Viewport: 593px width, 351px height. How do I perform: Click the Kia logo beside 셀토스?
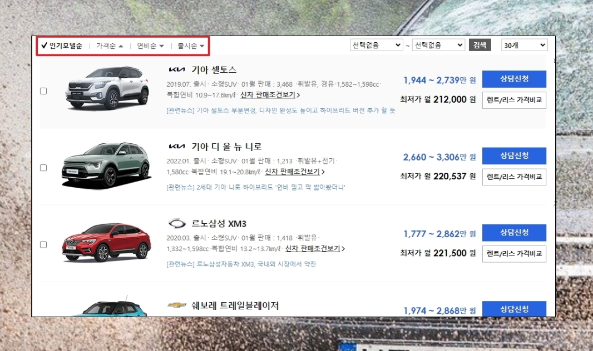(176, 69)
